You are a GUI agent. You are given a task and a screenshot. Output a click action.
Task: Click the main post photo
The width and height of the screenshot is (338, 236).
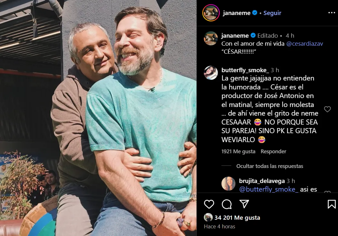pyautogui.click(x=98, y=118)
